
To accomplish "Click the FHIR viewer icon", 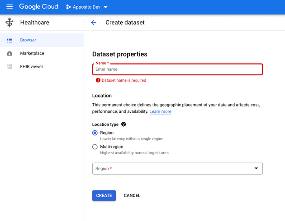I will (9, 67).
